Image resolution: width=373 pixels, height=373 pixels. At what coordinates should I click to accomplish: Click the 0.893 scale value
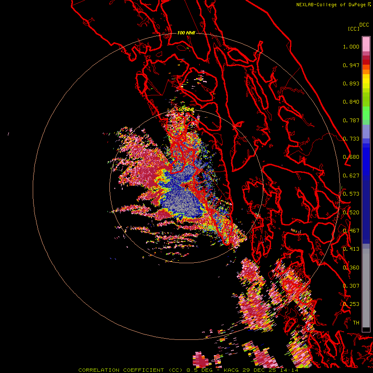(x=351, y=83)
